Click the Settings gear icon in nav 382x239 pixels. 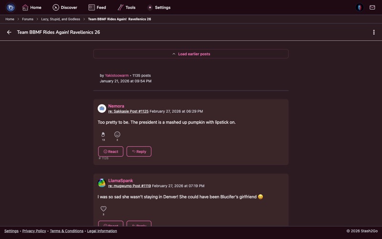150,8
